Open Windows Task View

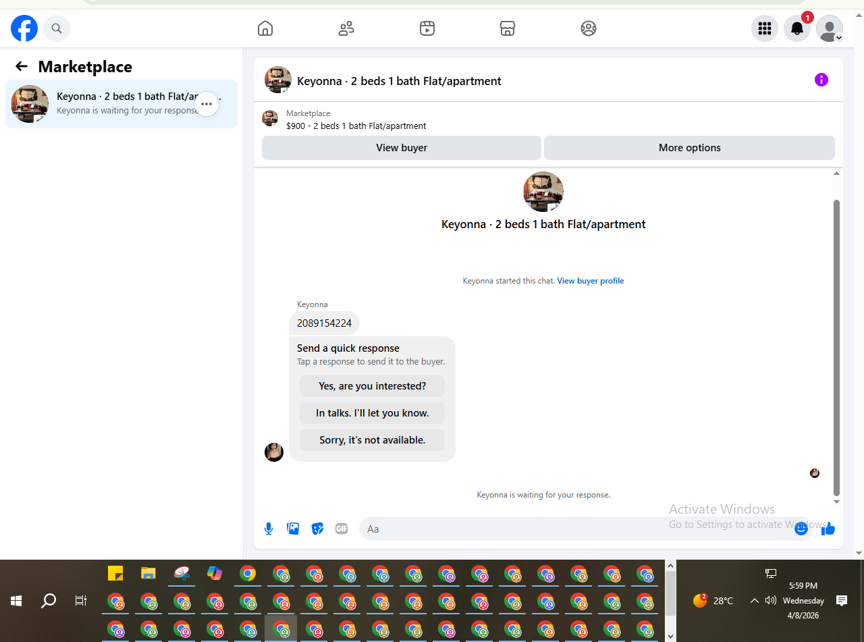click(x=81, y=601)
